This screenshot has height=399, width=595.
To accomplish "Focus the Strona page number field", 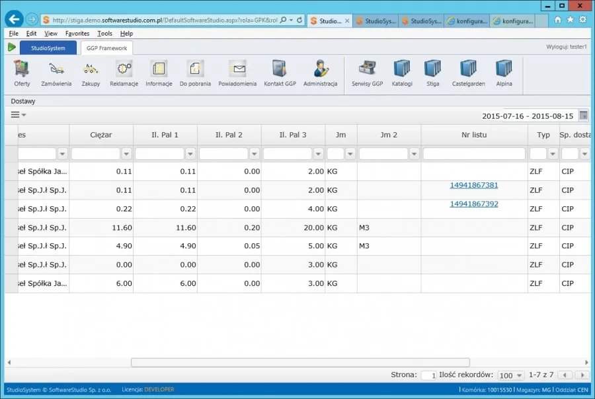I will [x=429, y=375].
